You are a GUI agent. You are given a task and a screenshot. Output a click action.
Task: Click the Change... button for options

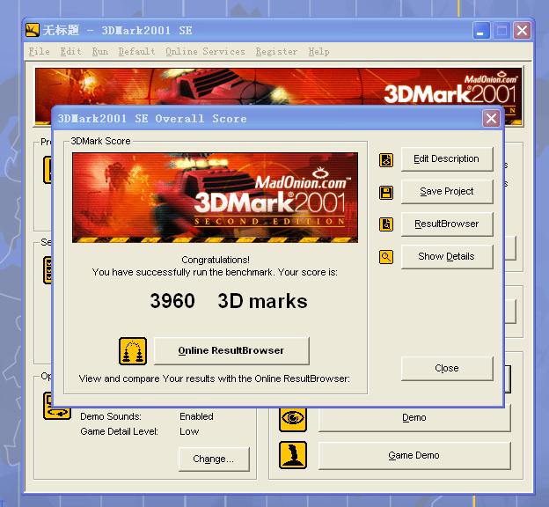(214, 459)
